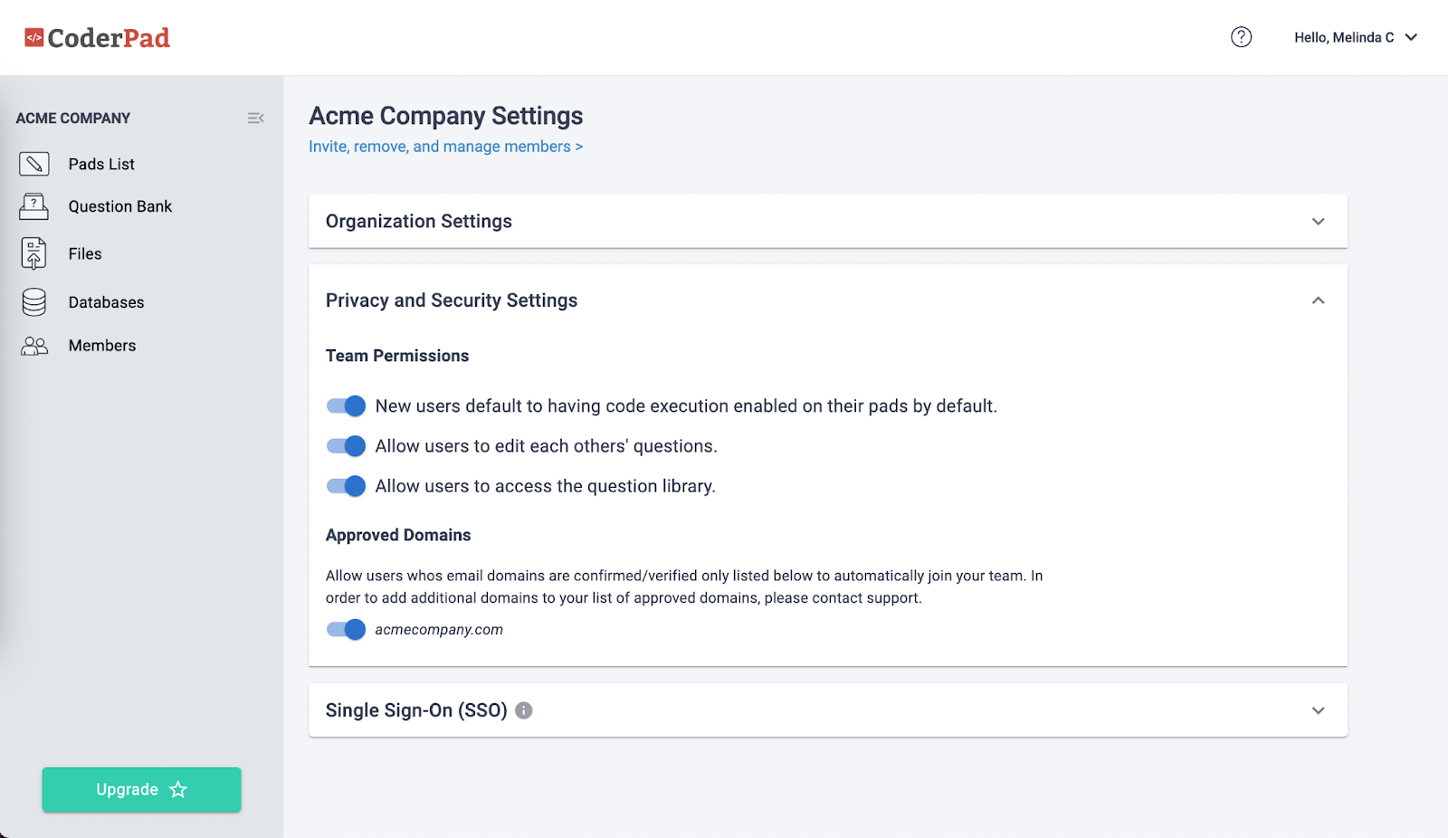Click the ACME COMPANY sidebar title
This screenshot has height=838, width=1448.
point(73,119)
